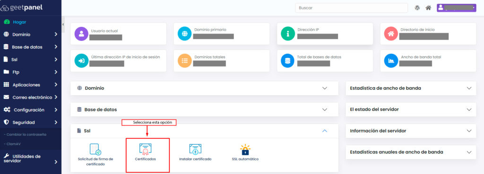
Task: Open Base de datos sidebar menu
Action: coord(31,47)
